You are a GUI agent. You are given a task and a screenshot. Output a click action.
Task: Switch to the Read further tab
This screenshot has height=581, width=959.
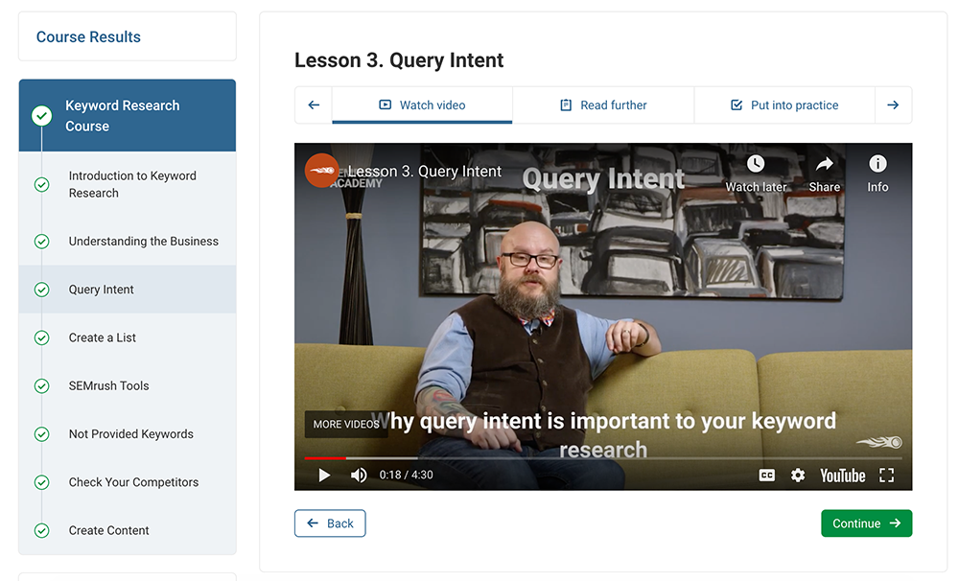pos(603,105)
